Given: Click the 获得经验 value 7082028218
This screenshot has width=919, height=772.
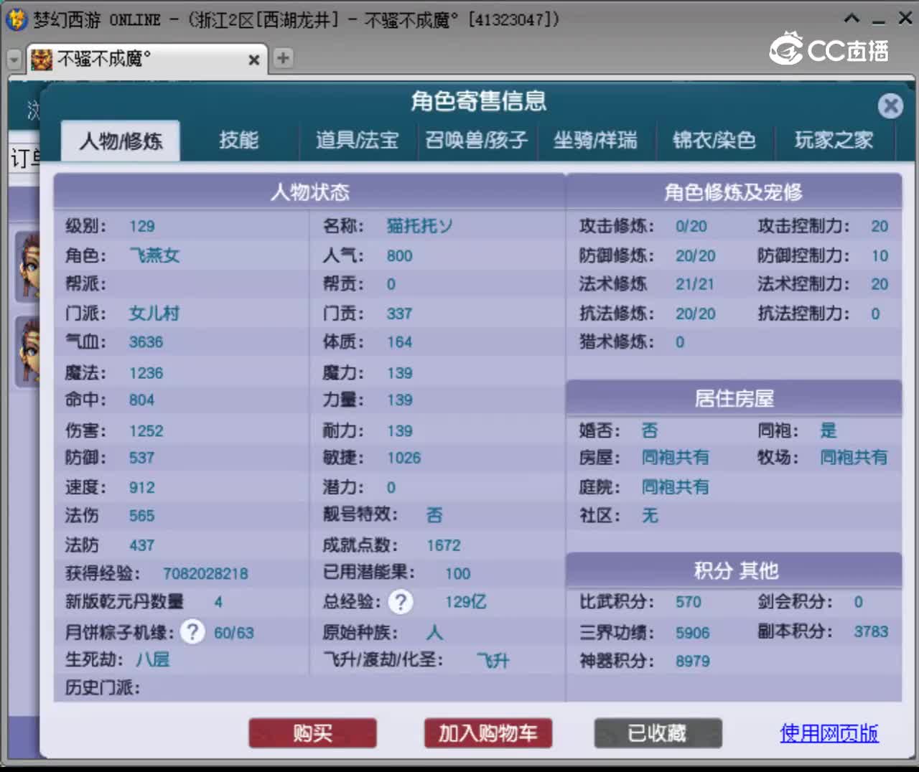Looking at the screenshot, I should coord(205,574).
